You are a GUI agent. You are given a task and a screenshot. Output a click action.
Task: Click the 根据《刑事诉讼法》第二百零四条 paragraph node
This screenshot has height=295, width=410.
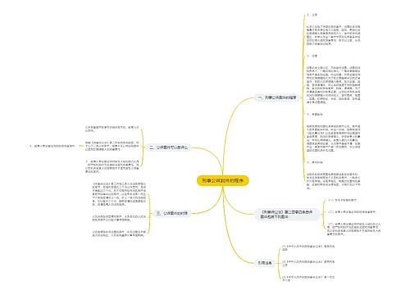tap(112, 146)
